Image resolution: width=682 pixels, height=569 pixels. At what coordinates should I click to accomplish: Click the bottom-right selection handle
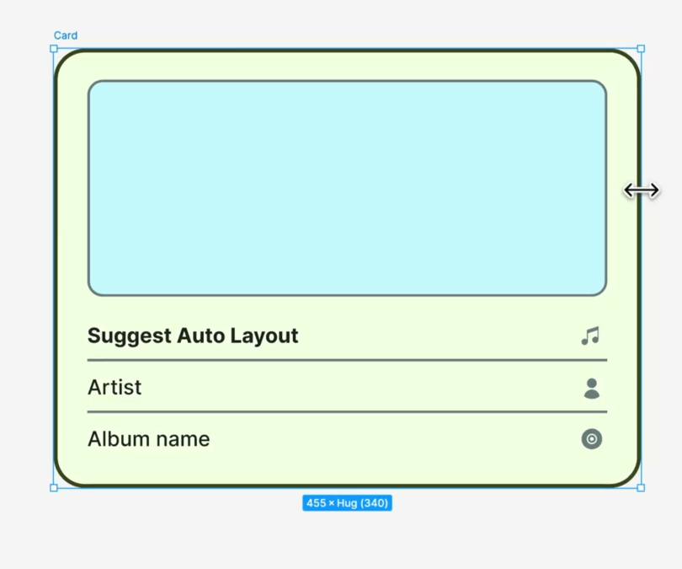click(x=641, y=487)
